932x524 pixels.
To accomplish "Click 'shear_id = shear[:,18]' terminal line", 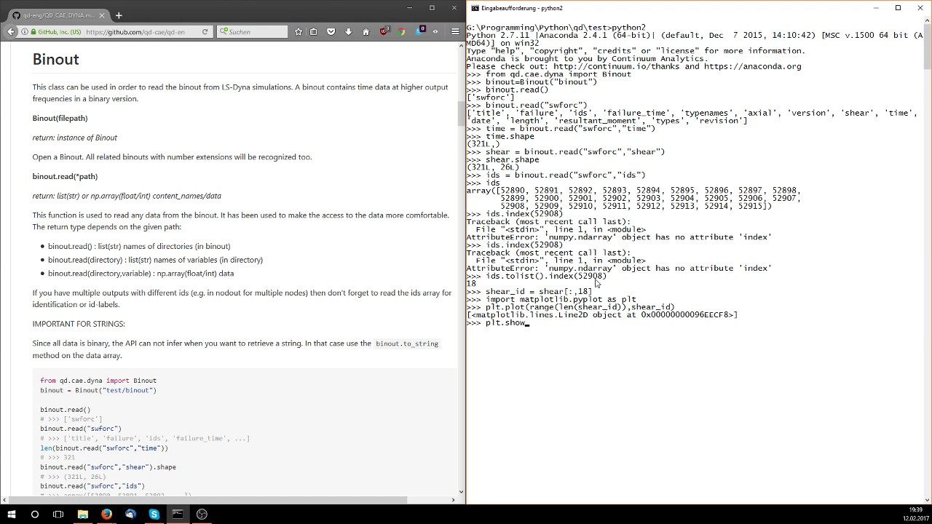I will click(529, 291).
